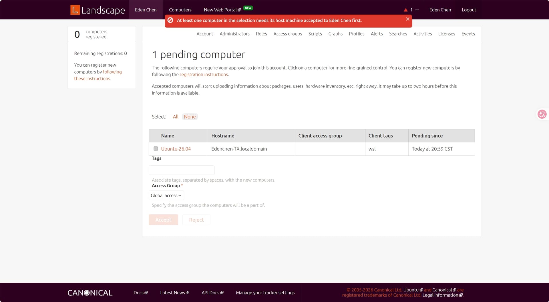Follow the sidebar 'following these instructions' link

(x=98, y=75)
